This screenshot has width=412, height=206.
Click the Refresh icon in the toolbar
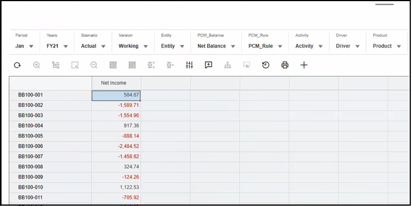(x=17, y=65)
